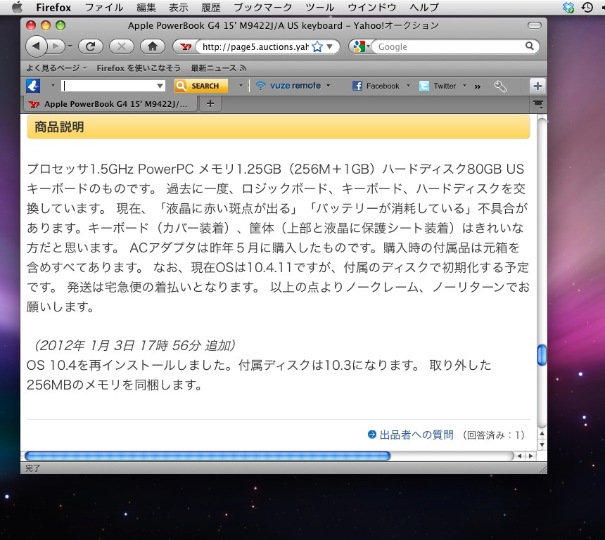Bookmark this page with the star
This screenshot has width=605, height=540.
click(317, 47)
